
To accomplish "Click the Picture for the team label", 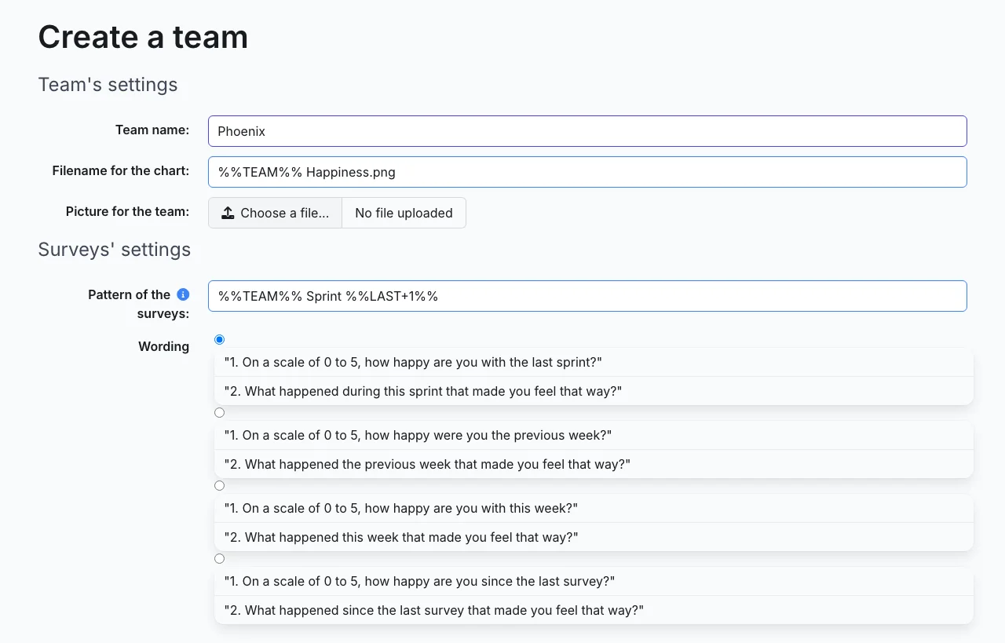I will (127, 211).
